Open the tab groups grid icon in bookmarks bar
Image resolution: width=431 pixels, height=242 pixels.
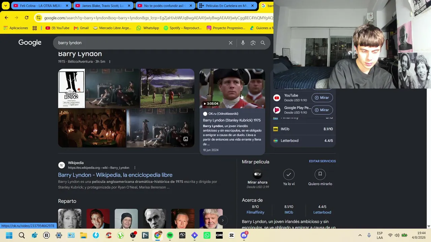click(x=35, y=28)
